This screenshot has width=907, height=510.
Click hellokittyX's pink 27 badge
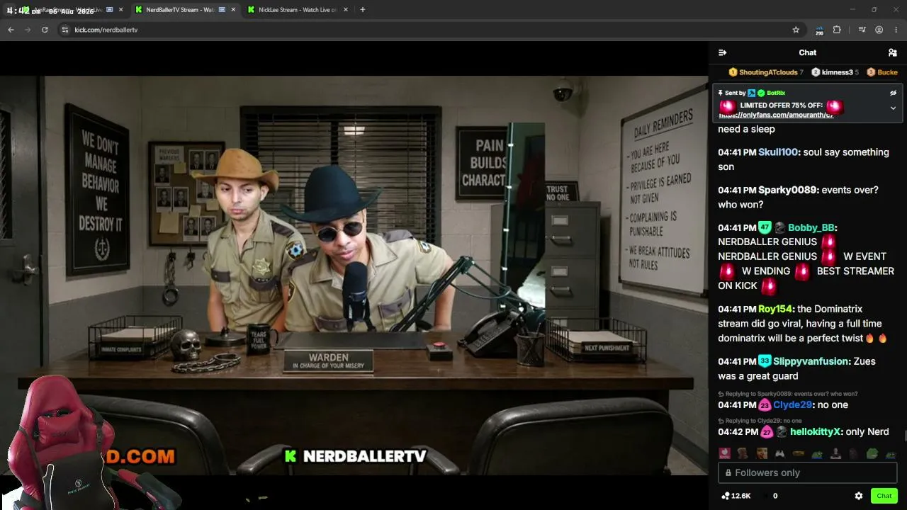point(766,431)
